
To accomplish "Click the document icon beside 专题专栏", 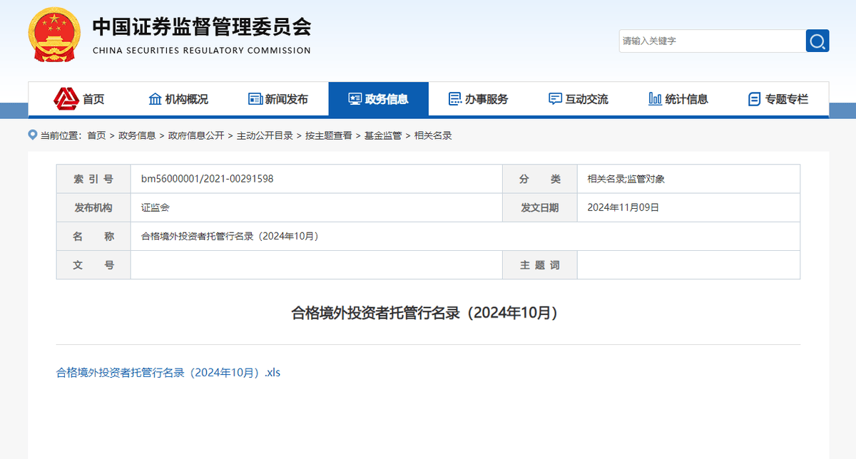I will [754, 99].
